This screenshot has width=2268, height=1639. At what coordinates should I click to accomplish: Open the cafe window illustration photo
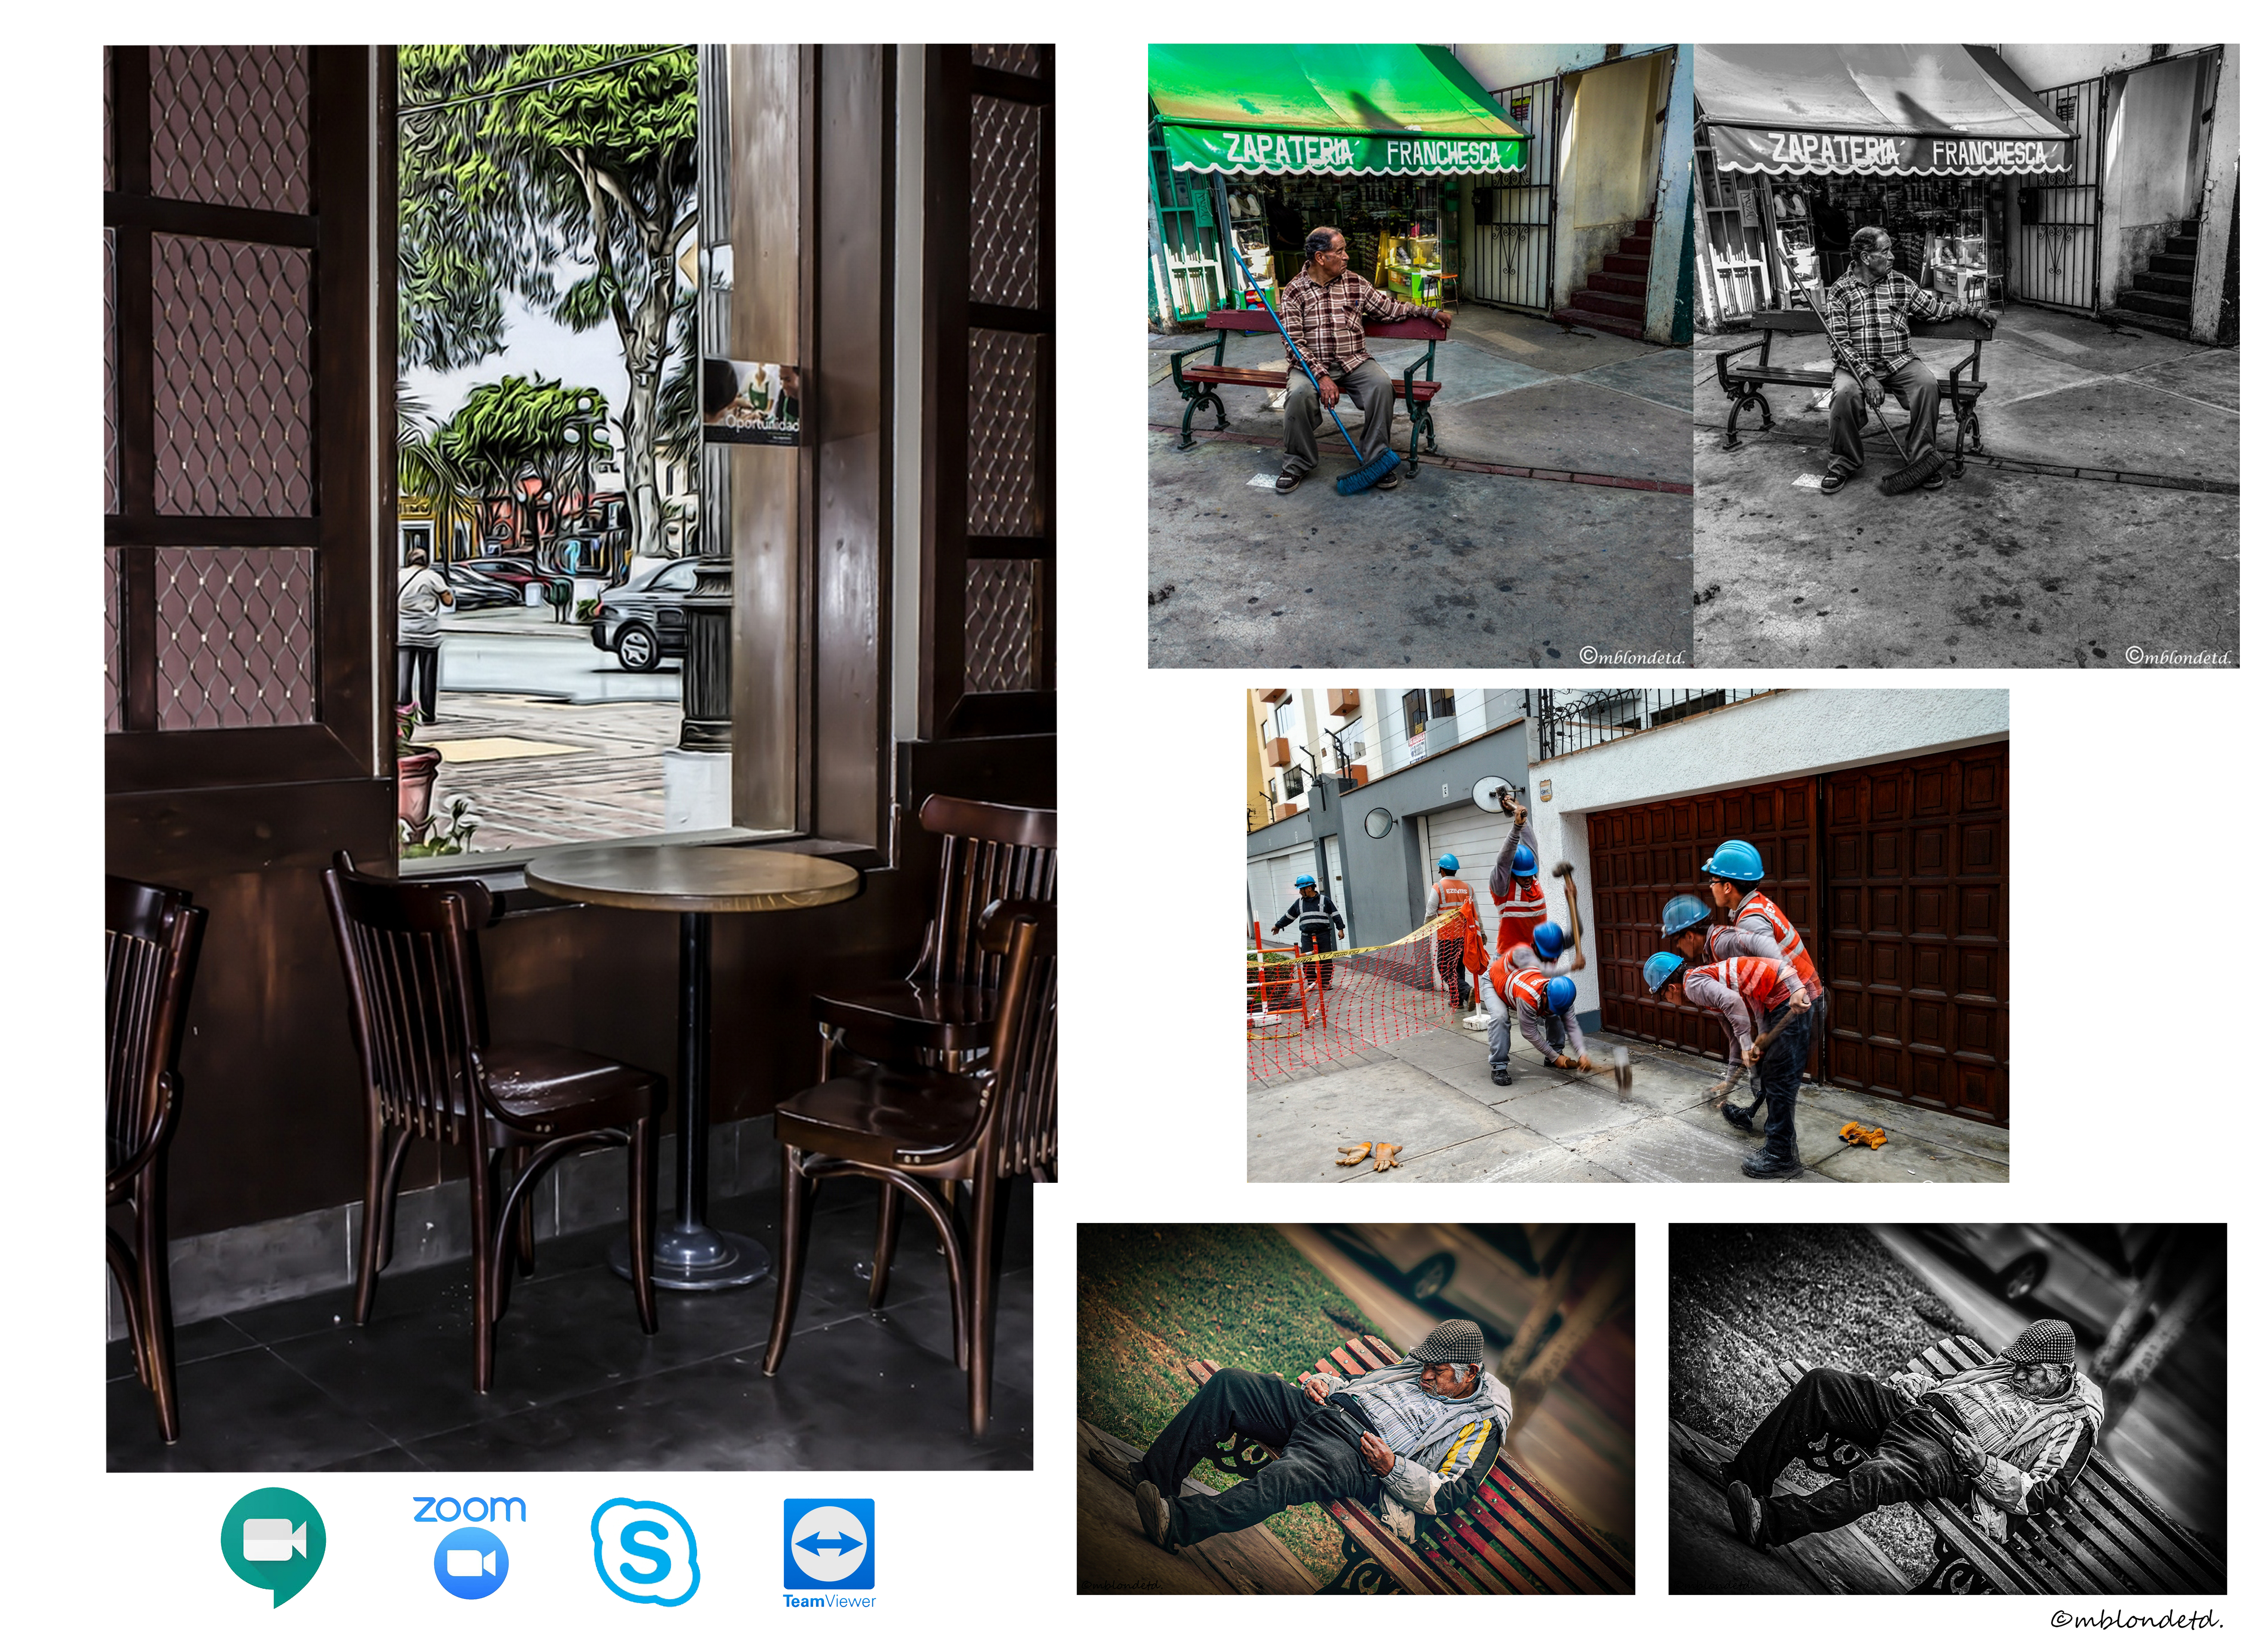click(580, 758)
